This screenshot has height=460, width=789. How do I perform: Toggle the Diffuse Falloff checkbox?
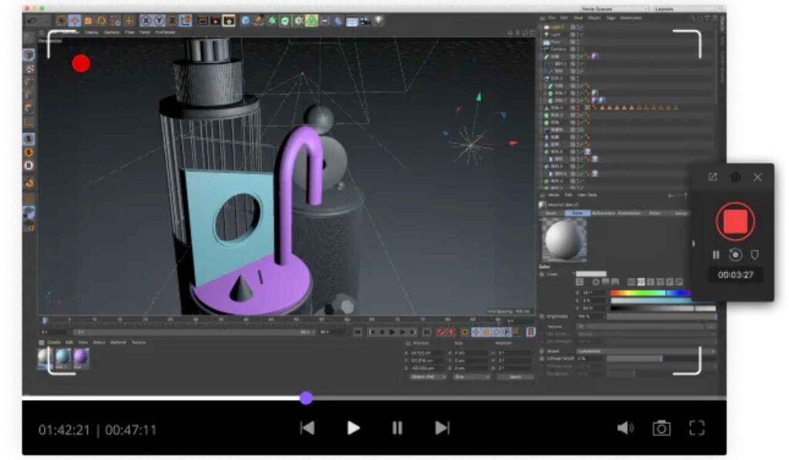click(x=542, y=358)
